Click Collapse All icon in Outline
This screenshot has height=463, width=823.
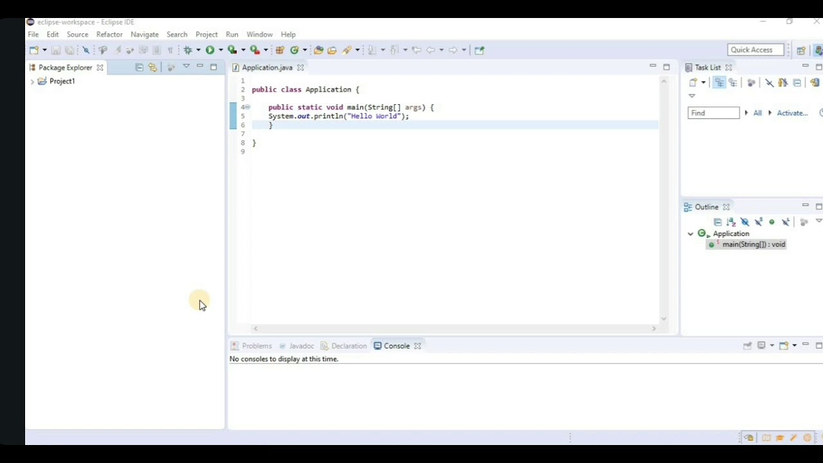click(x=718, y=222)
